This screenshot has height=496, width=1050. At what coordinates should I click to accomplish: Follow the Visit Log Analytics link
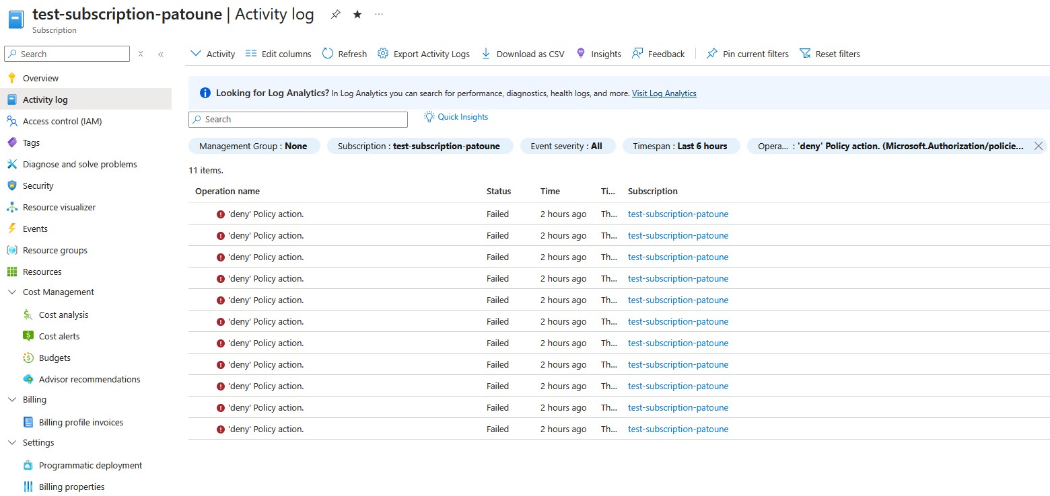pyautogui.click(x=664, y=93)
